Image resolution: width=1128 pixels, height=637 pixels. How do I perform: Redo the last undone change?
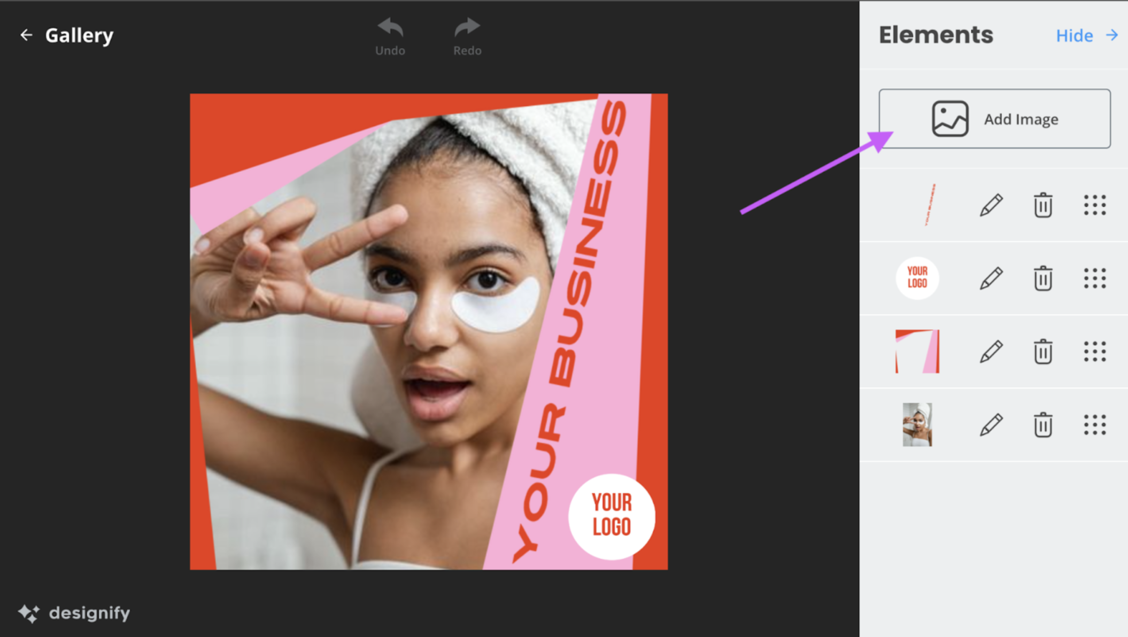[467, 36]
